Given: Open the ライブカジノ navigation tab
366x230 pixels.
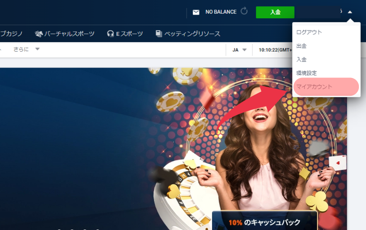Looking at the screenshot, I should pos(11,34).
